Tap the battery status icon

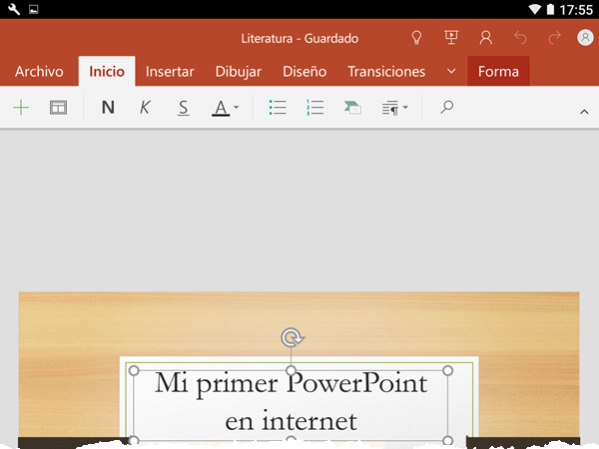point(550,9)
